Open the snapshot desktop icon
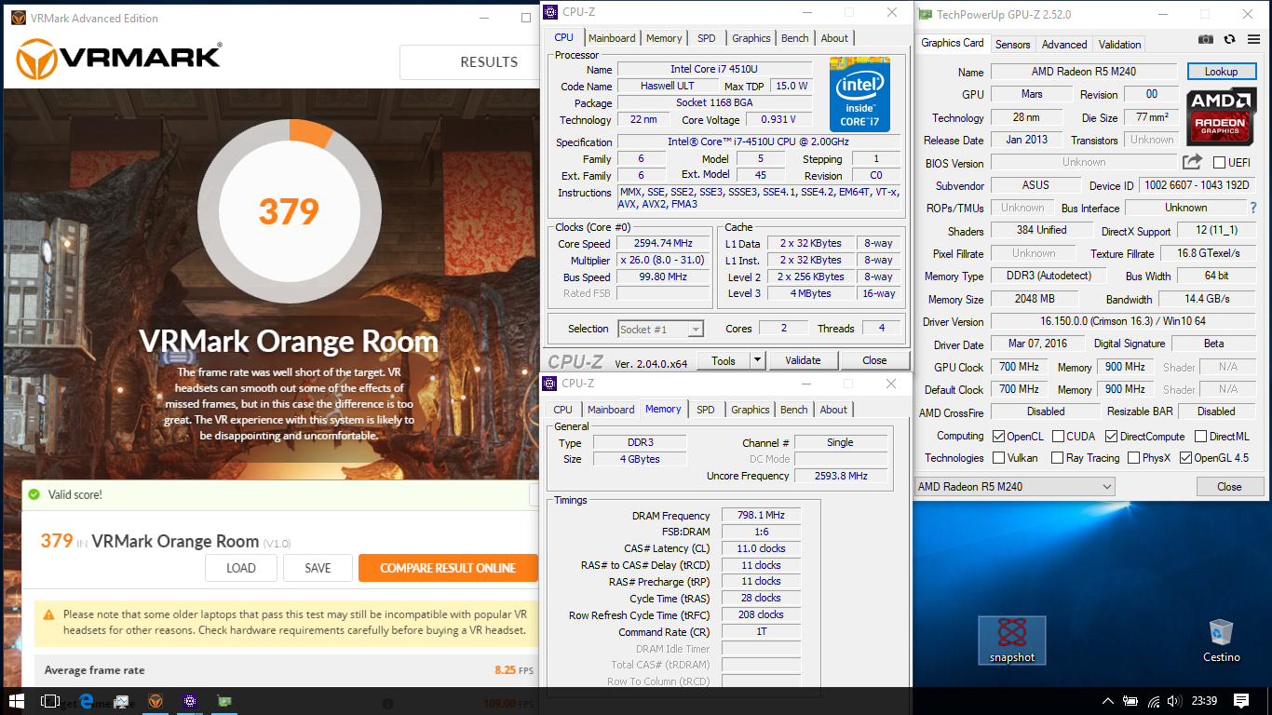 1012,641
